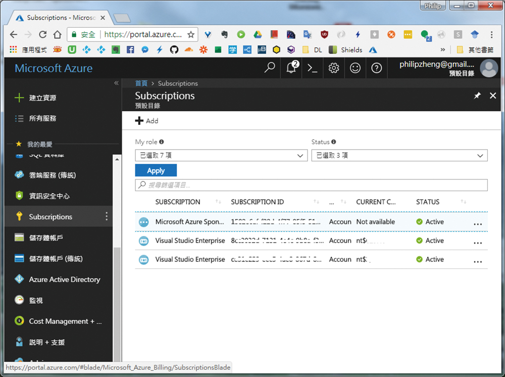Click the Microsoft Azure logo text
The image size is (505, 377).
pyautogui.click(x=54, y=68)
